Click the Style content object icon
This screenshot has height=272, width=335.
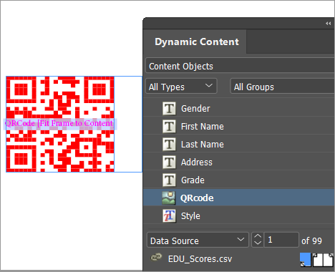(x=169, y=216)
